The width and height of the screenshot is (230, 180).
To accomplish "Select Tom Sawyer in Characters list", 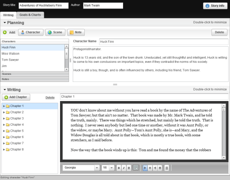I will [32, 60].
